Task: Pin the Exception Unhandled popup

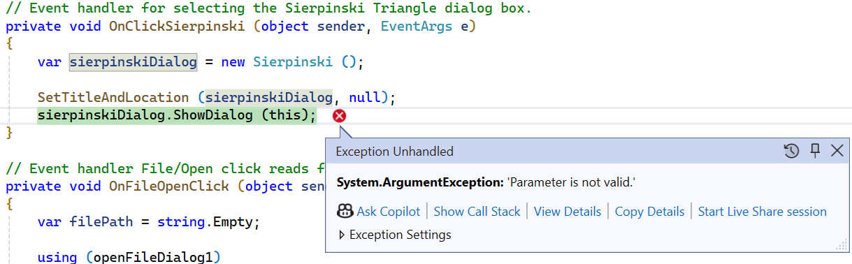Action: (814, 151)
